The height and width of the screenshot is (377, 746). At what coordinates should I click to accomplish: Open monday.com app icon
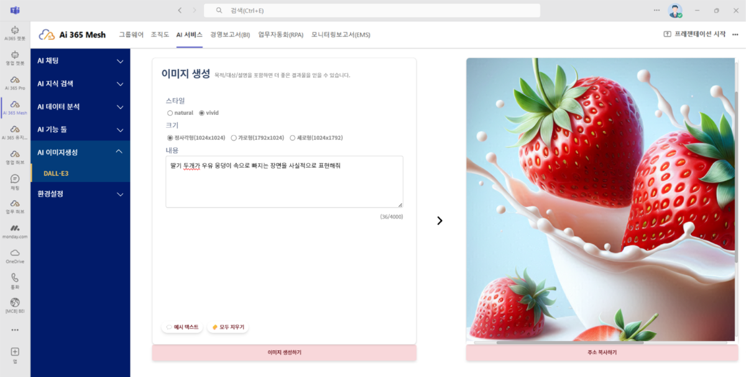click(15, 230)
